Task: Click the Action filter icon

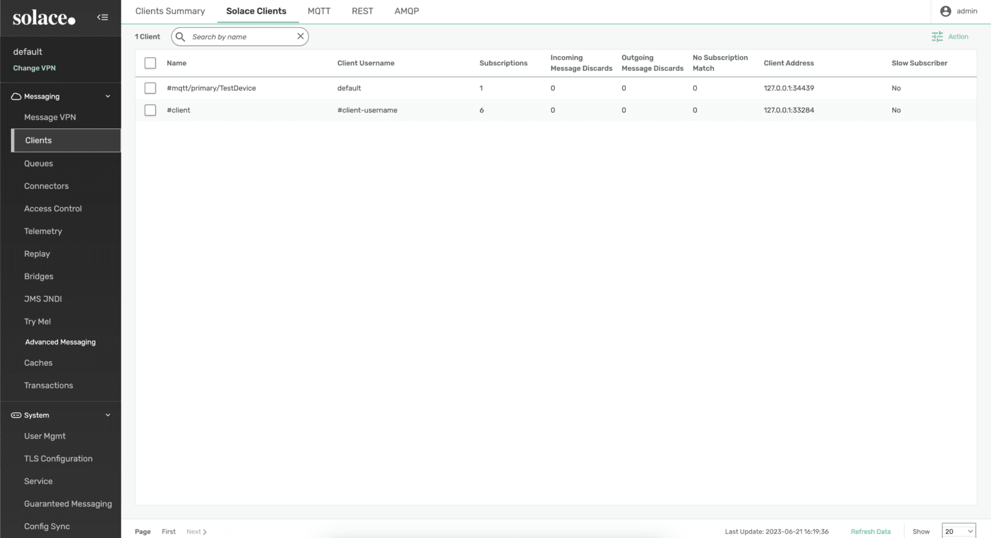Action: pos(937,37)
